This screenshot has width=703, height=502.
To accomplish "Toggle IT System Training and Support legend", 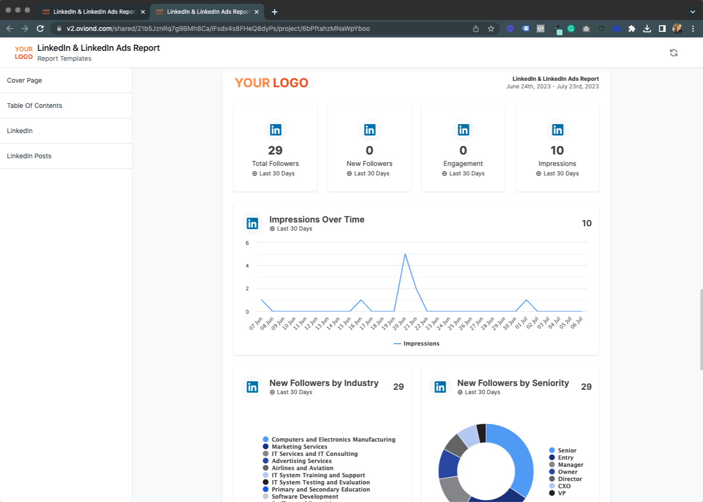I will (314, 475).
